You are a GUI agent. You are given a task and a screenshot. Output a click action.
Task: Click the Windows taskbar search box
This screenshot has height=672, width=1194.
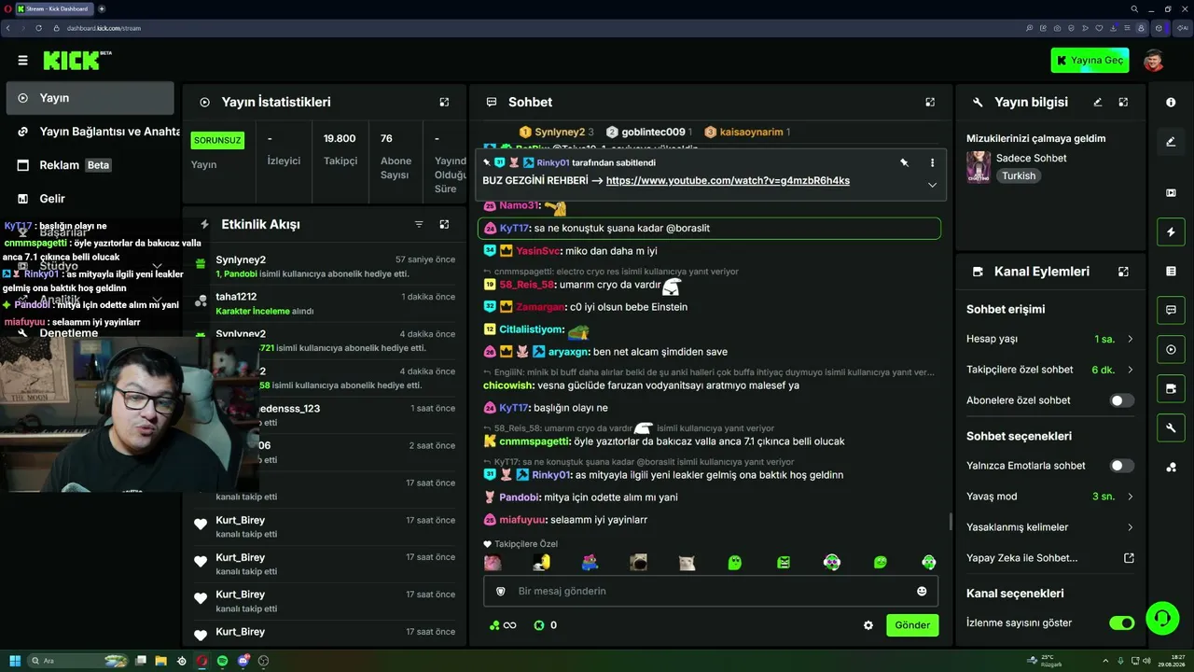point(79,661)
